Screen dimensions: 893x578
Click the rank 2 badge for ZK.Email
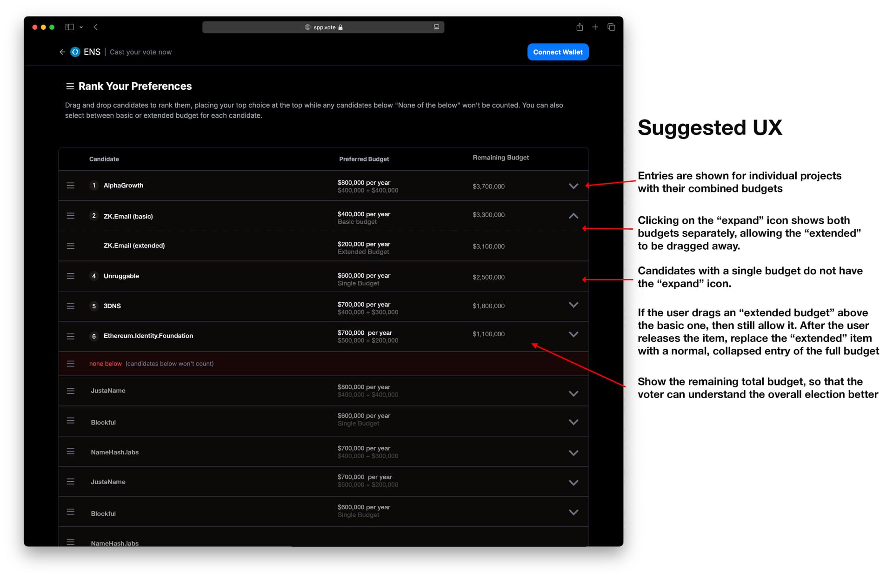coord(94,216)
